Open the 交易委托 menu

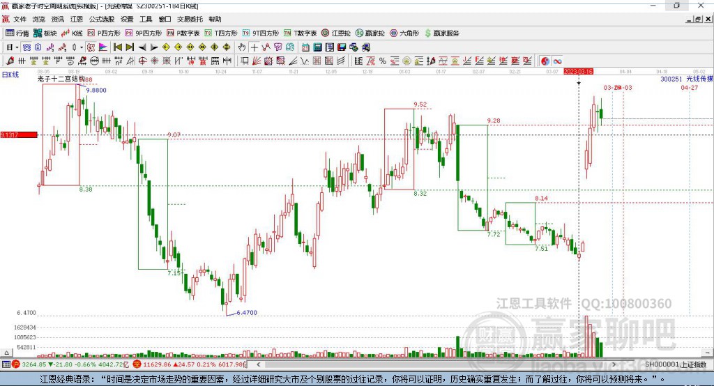[190, 19]
